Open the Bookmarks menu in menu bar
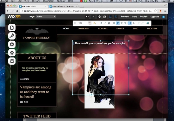 click(x=48, y=1)
